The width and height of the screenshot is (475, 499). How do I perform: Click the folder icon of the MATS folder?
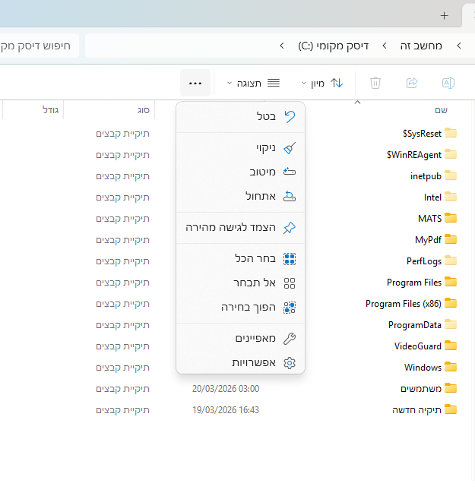click(451, 219)
